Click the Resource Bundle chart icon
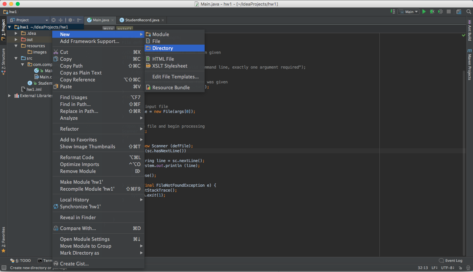 148,88
